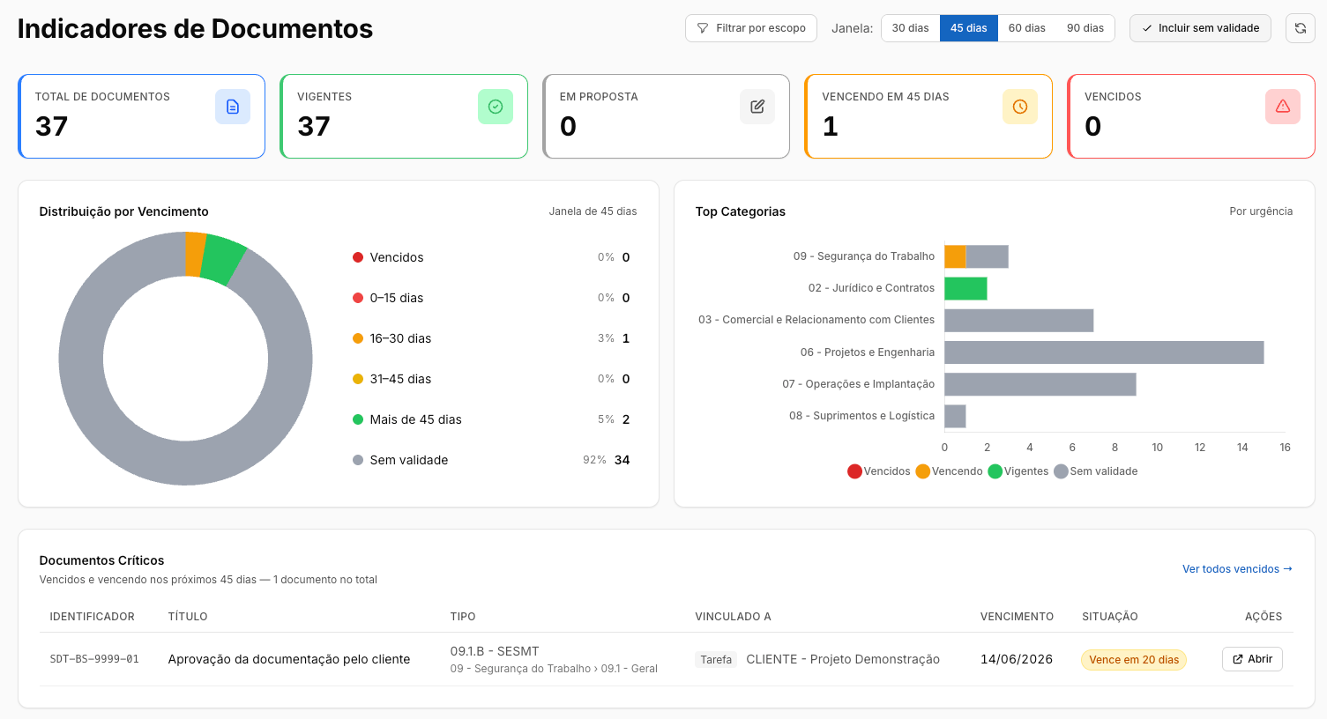Switch to the 90 dias window
The height and width of the screenshot is (719, 1327).
point(1085,28)
